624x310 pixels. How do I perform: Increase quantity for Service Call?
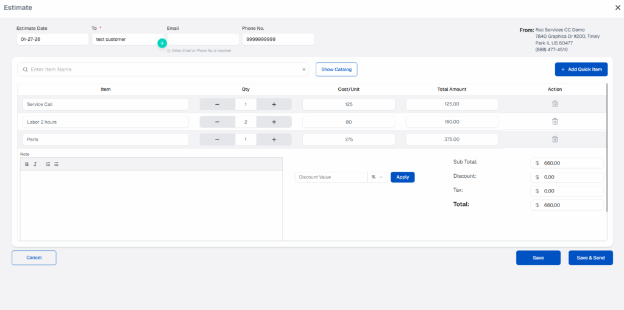tap(274, 104)
